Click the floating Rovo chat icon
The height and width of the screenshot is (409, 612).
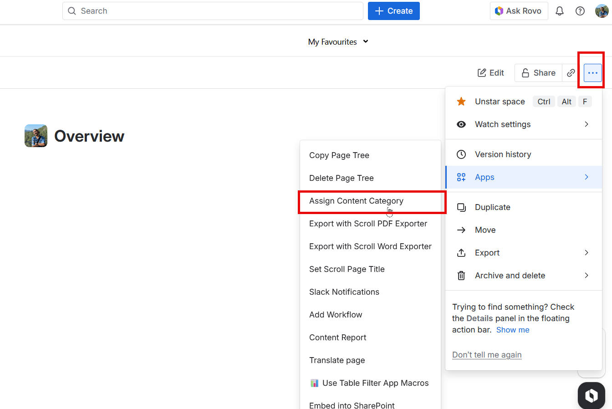click(x=592, y=395)
